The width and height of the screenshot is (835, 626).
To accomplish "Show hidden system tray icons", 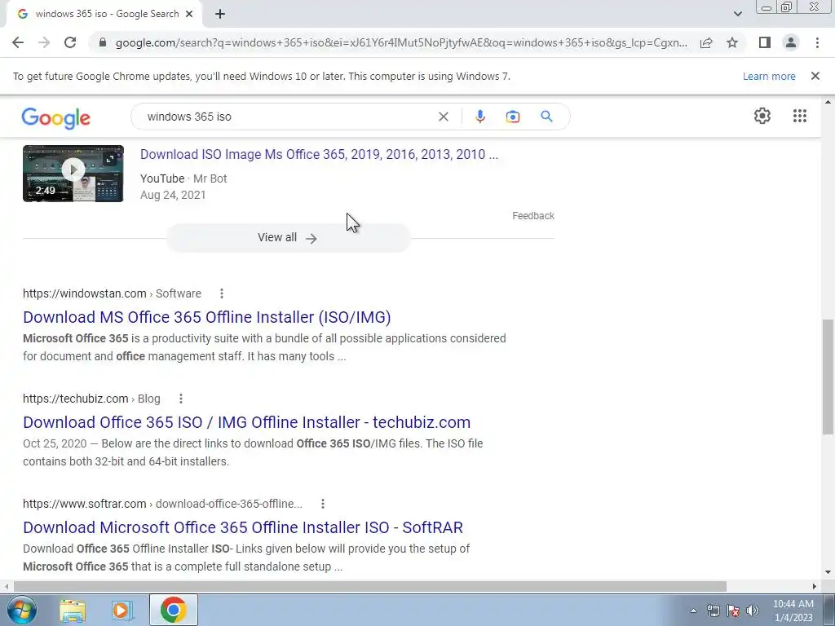I will (693, 611).
